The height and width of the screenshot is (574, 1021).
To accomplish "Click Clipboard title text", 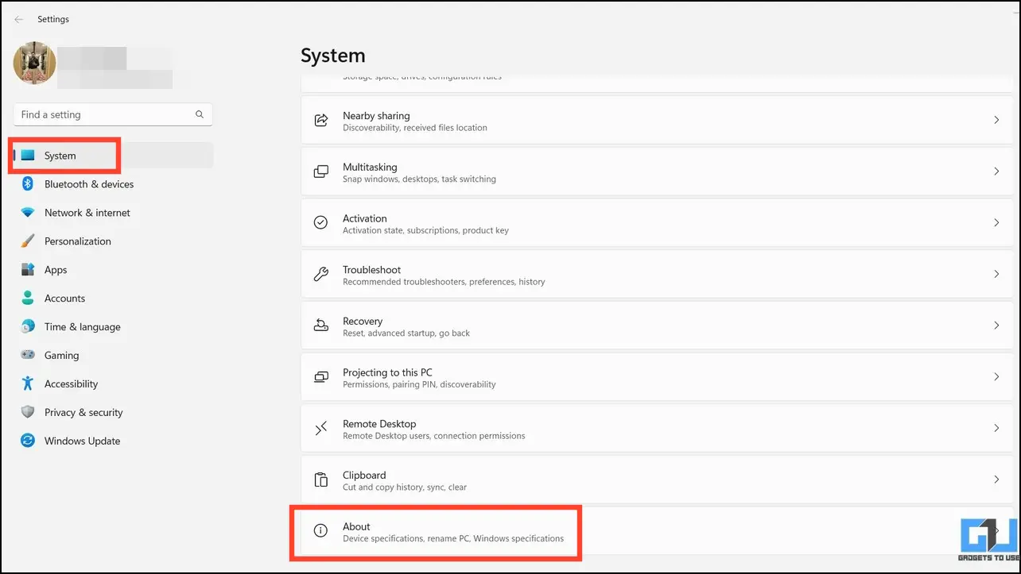I will click(364, 476).
